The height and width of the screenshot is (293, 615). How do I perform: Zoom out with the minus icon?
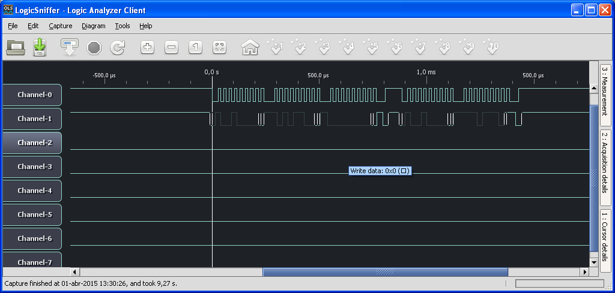(171, 48)
